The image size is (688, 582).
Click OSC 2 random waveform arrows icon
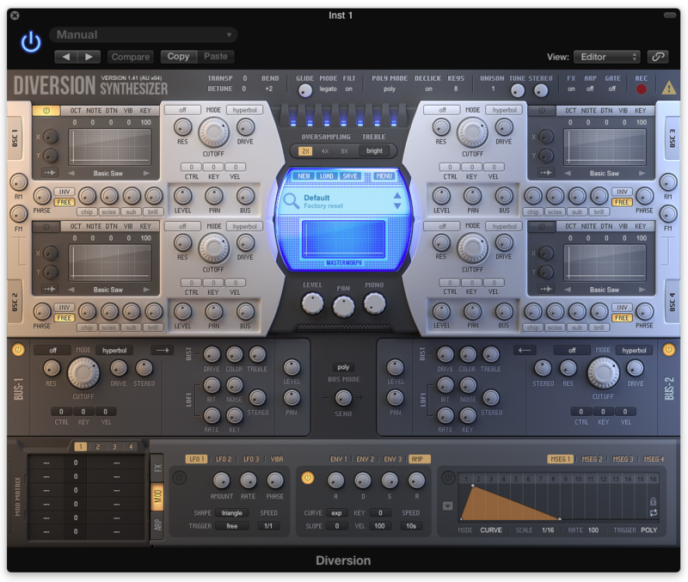[49, 289]
